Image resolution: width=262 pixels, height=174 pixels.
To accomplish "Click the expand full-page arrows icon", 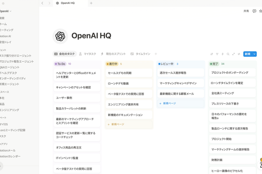I will click(234, 54).
